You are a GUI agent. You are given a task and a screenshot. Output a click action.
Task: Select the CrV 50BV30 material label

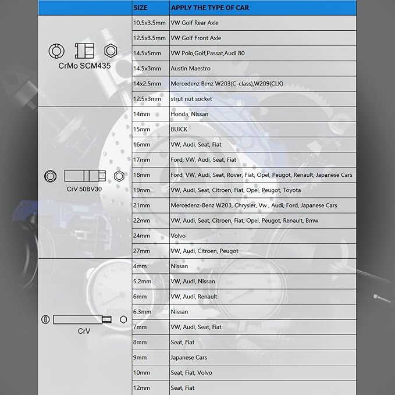point(84,188)
